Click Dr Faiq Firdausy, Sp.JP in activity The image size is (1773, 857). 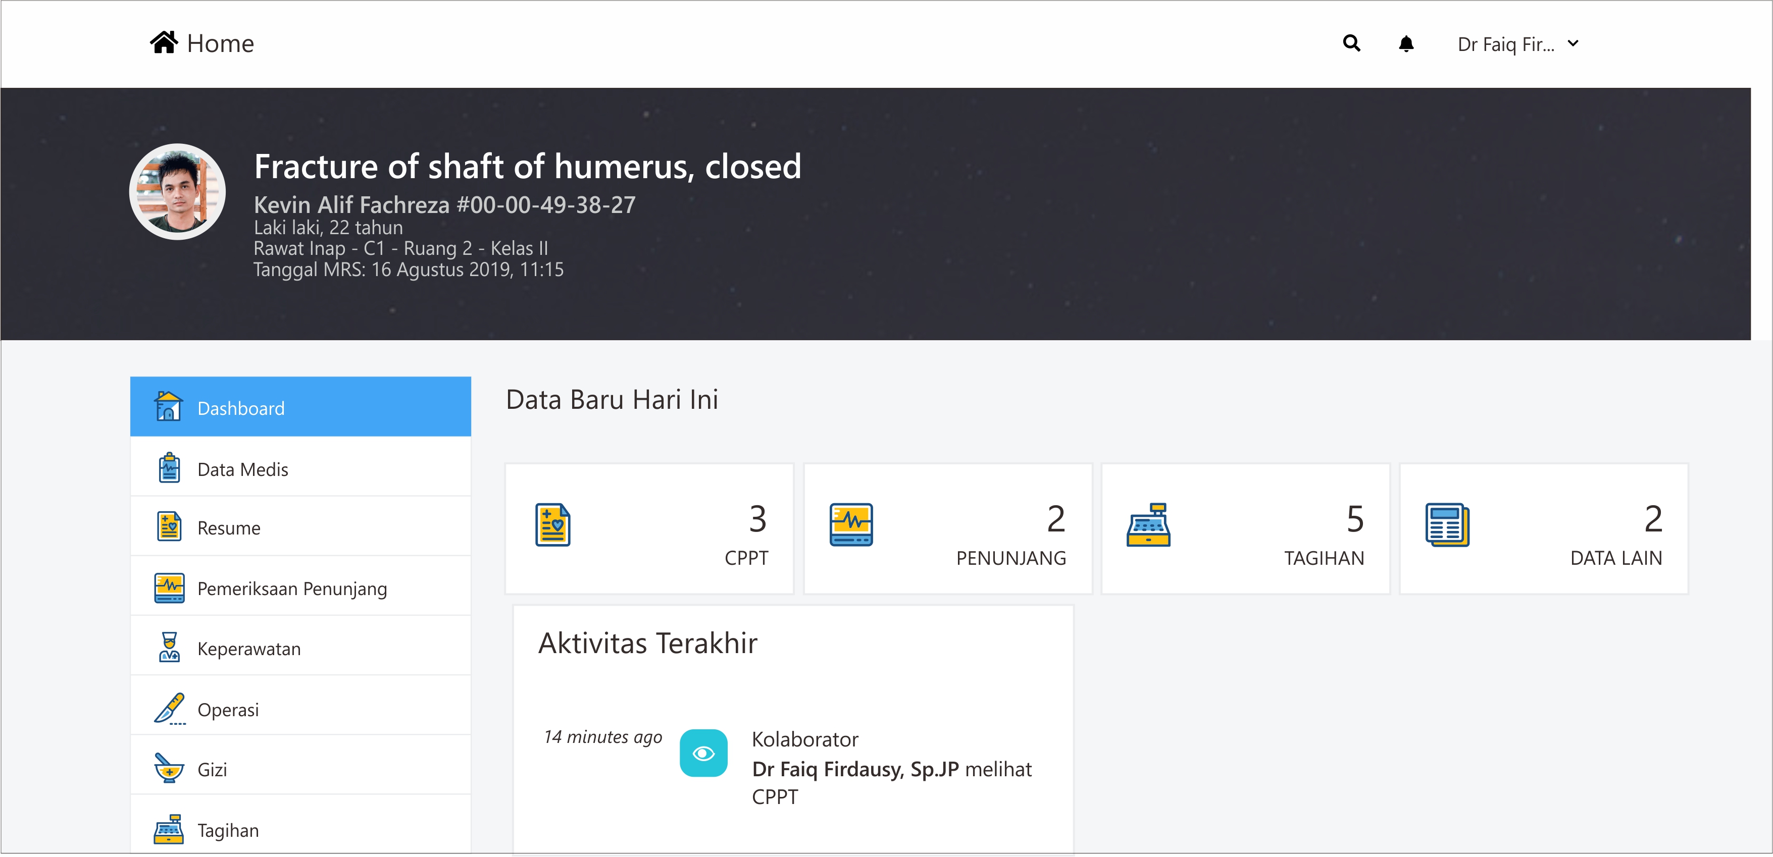(x=855, y=769)
